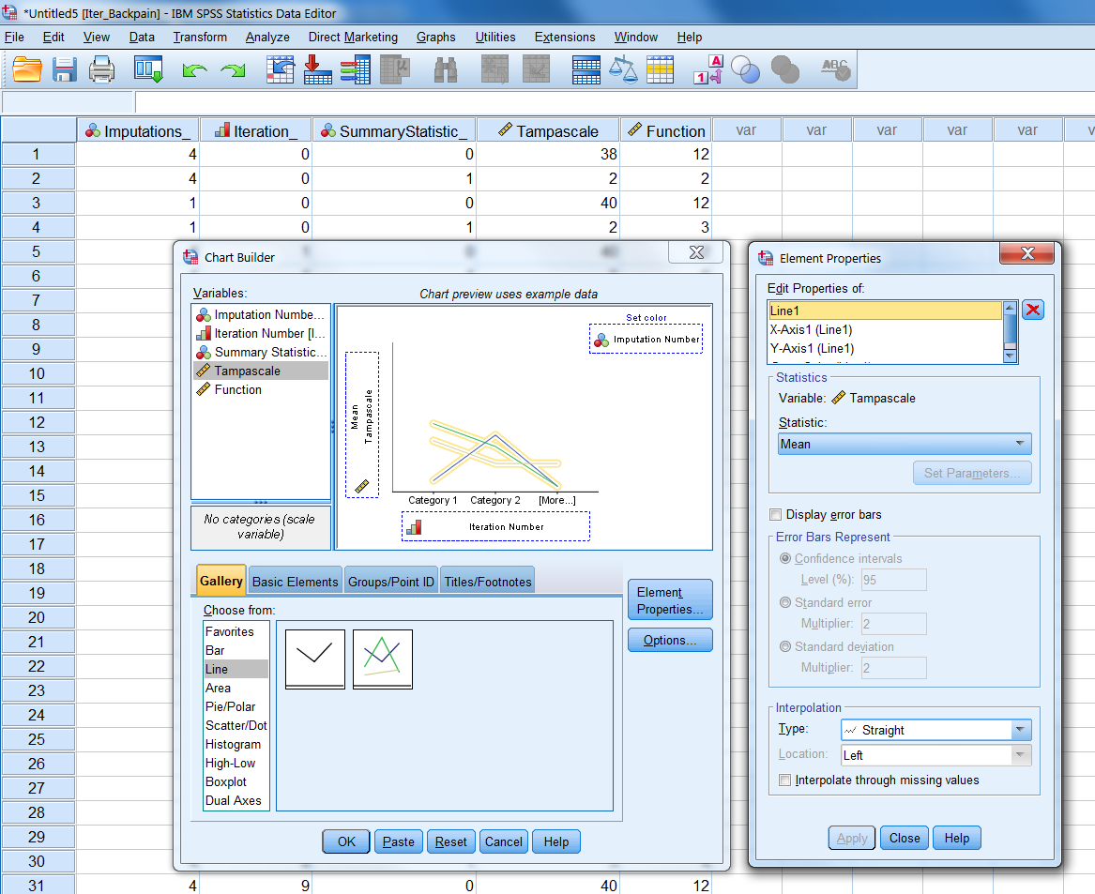1095x894 pixels.
Task: Select the Standard error radio button
Action: [x=785, y=602]
